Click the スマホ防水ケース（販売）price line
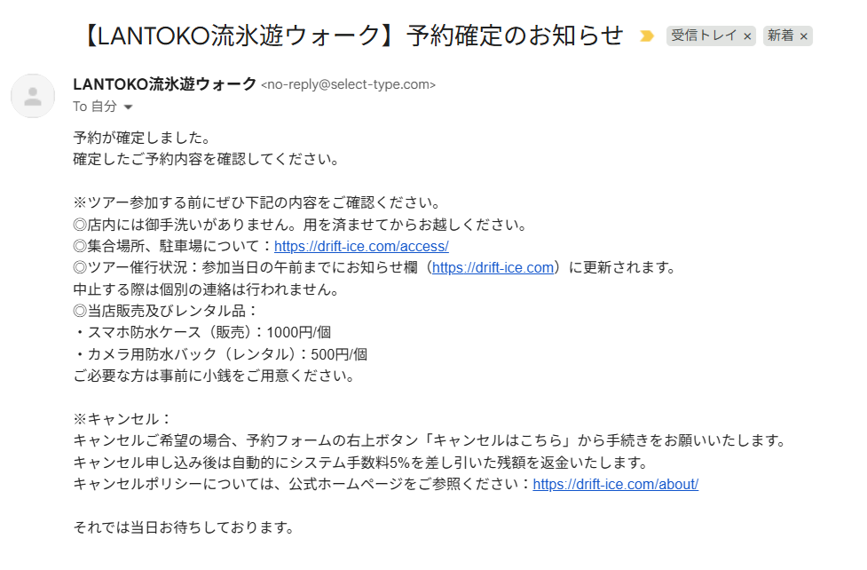867x570 pixels. point(202,332)
